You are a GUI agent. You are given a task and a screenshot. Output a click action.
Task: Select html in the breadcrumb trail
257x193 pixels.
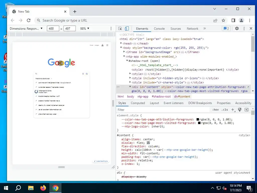(121, 96)
